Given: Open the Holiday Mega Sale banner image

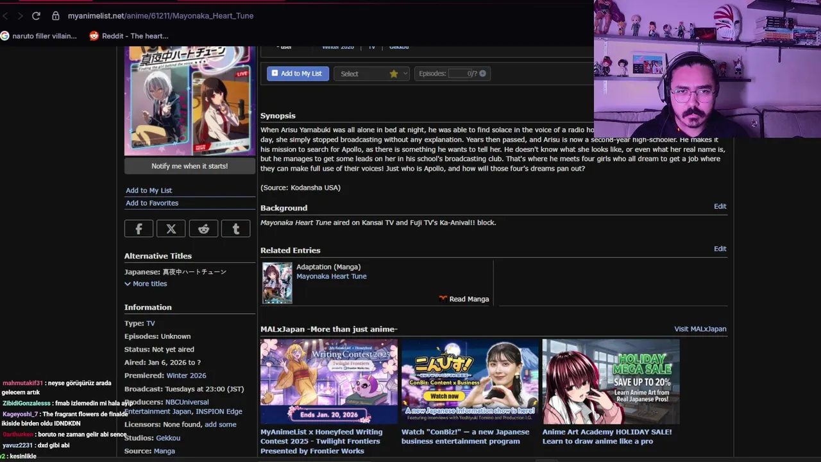Looking at the screenshot, I should 611,382.
